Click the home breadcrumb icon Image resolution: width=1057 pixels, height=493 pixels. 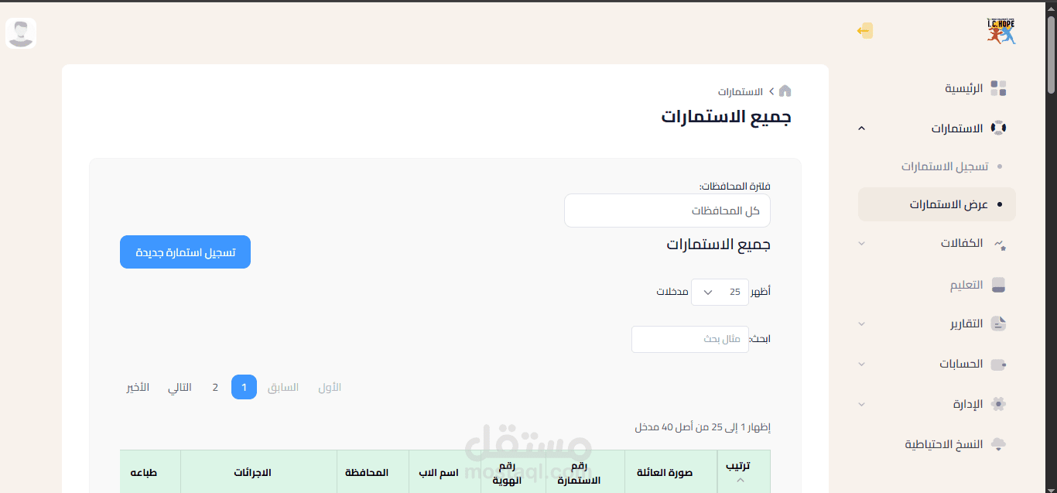click(785, 91)
